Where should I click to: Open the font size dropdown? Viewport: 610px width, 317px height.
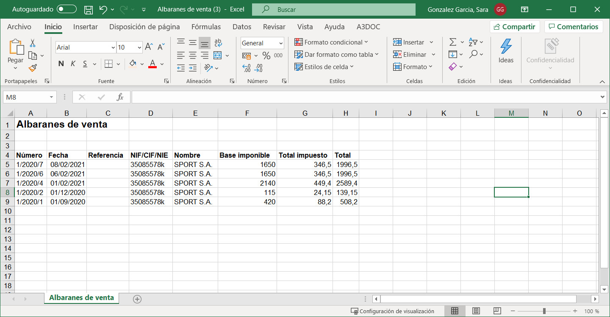pos(139,47)
